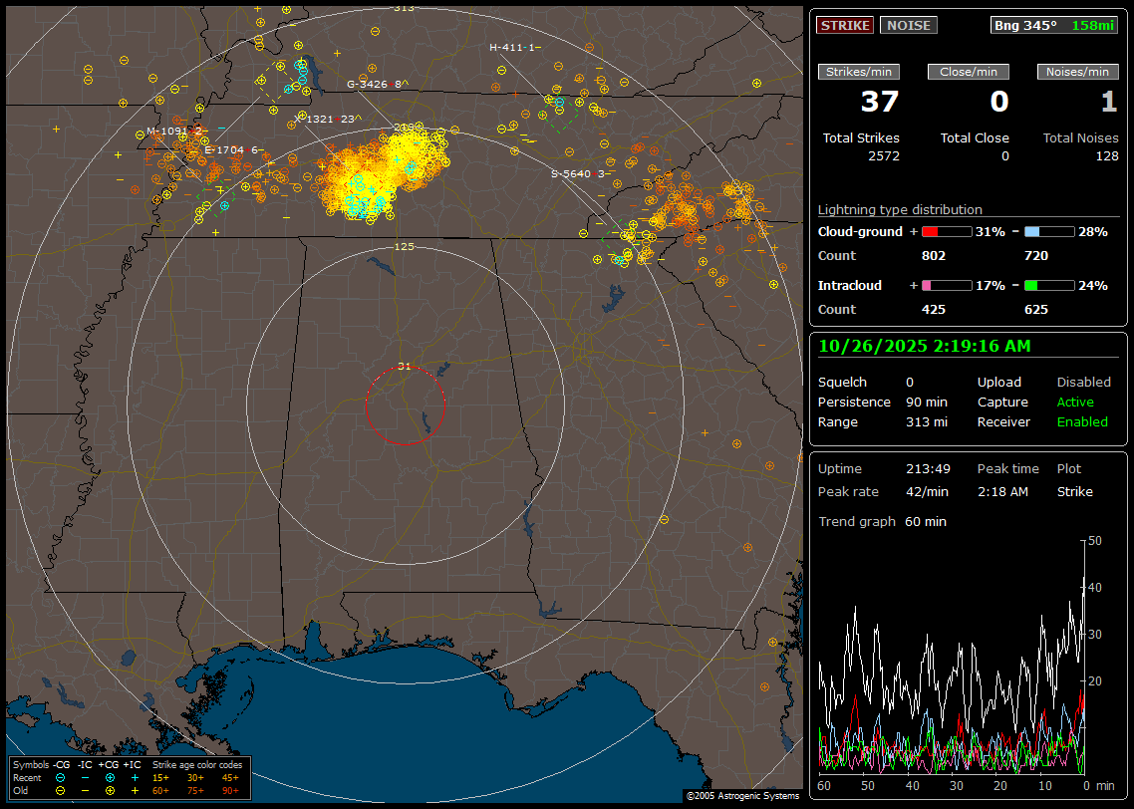The width and height of the screenshot is (1134, 809).
Task: Click the Noises/min label button
Action: [x=1077, y=72]
